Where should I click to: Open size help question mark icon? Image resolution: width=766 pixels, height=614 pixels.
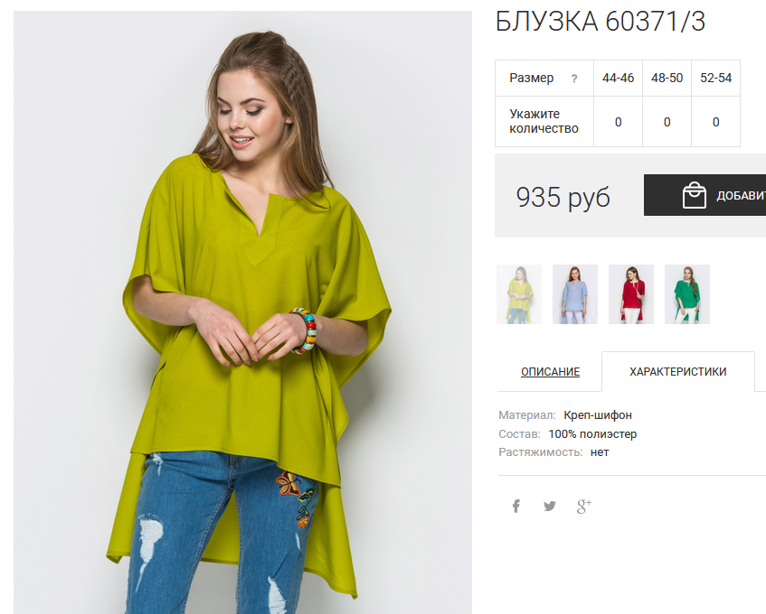point(574,79)
